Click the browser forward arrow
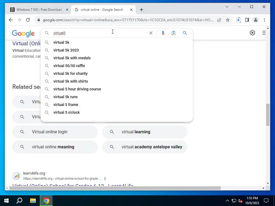The image size is (275, 206). pos(19,20)
